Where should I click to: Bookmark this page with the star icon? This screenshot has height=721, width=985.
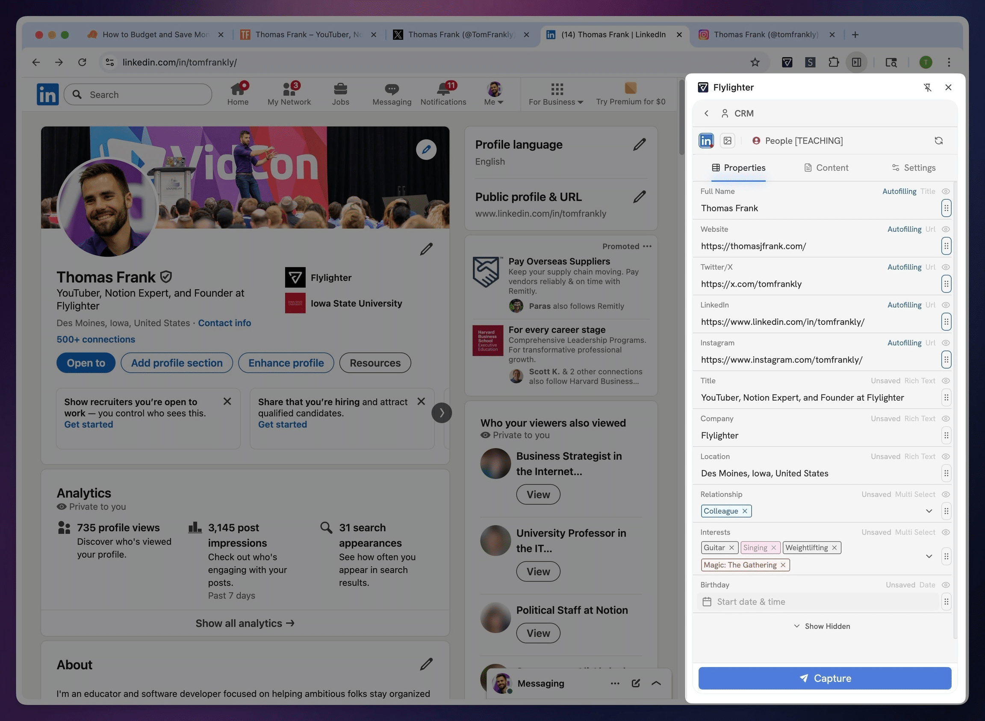point(755,62)
